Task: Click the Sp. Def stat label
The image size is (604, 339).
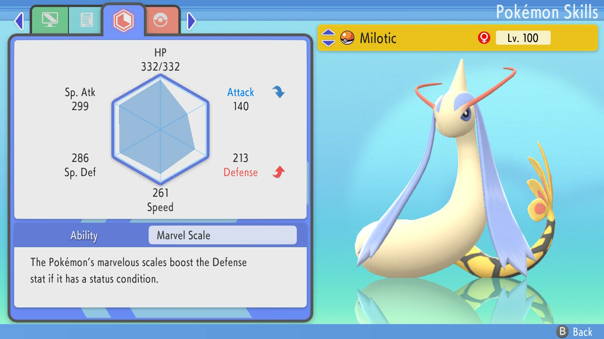Action: [80, 172]
